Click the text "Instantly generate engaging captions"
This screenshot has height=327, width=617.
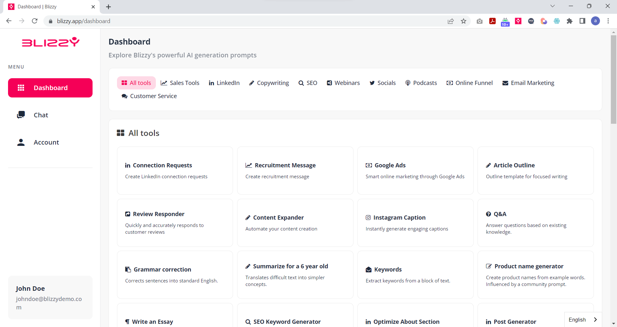[x=407, y=229]
